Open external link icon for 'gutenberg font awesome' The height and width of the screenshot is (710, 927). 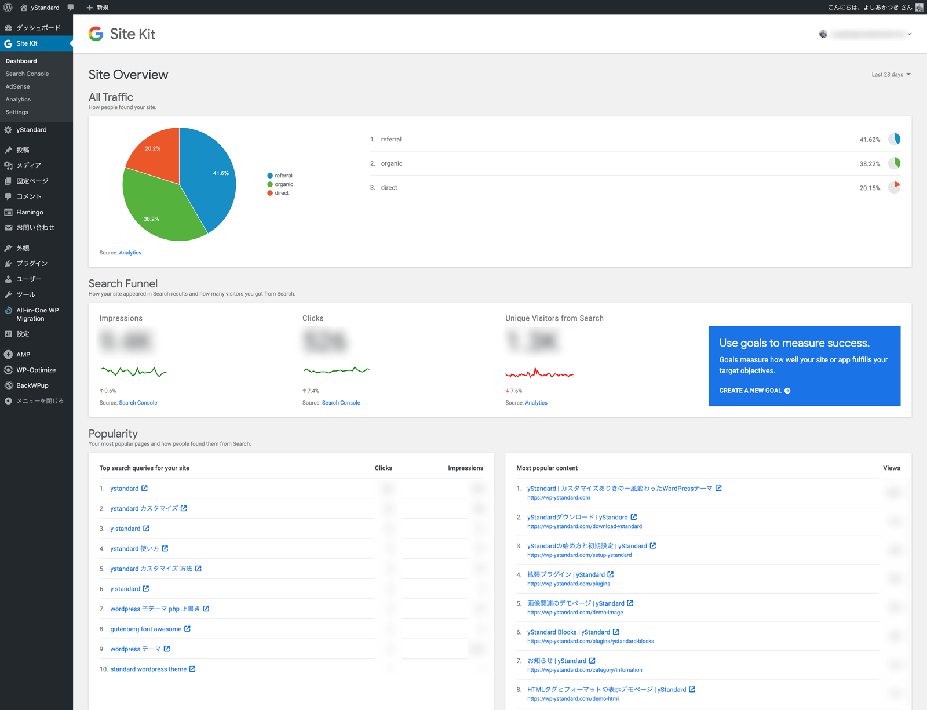coord(187,629)
